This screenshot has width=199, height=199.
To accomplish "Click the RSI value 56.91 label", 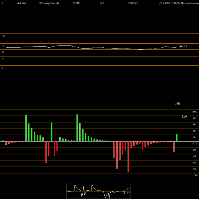I will click(183, 47).
